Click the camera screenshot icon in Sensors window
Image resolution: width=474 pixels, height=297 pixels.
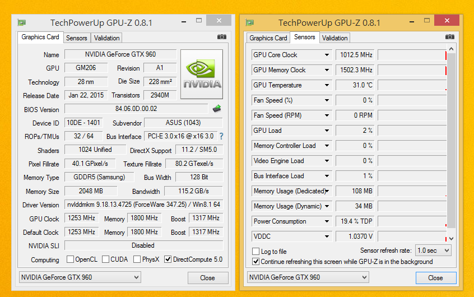tap(449, 37)
